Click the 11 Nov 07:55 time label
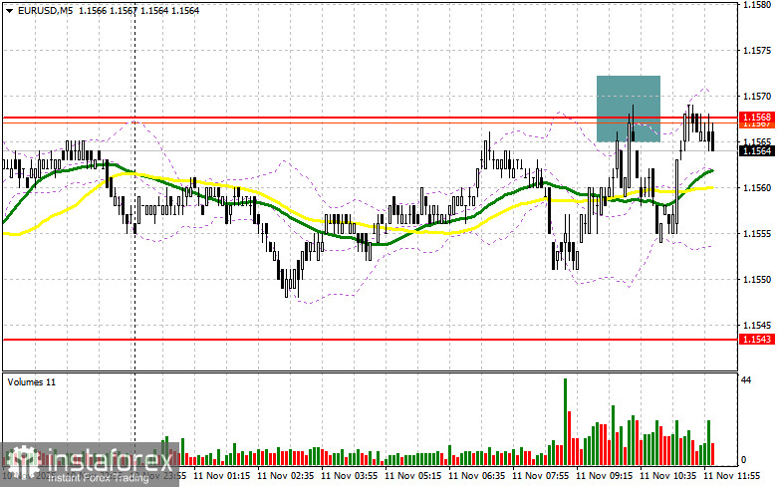 (x=541, y=476)
